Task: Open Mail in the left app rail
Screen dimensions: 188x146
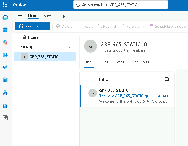Action: tap(5, 17)
